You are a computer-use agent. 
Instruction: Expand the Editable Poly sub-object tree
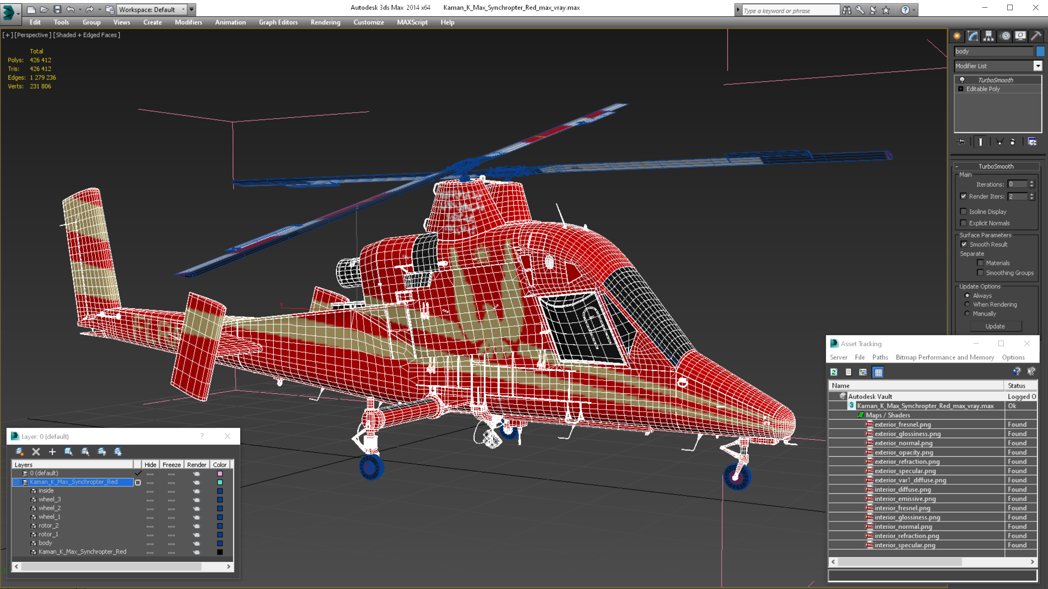961,89
